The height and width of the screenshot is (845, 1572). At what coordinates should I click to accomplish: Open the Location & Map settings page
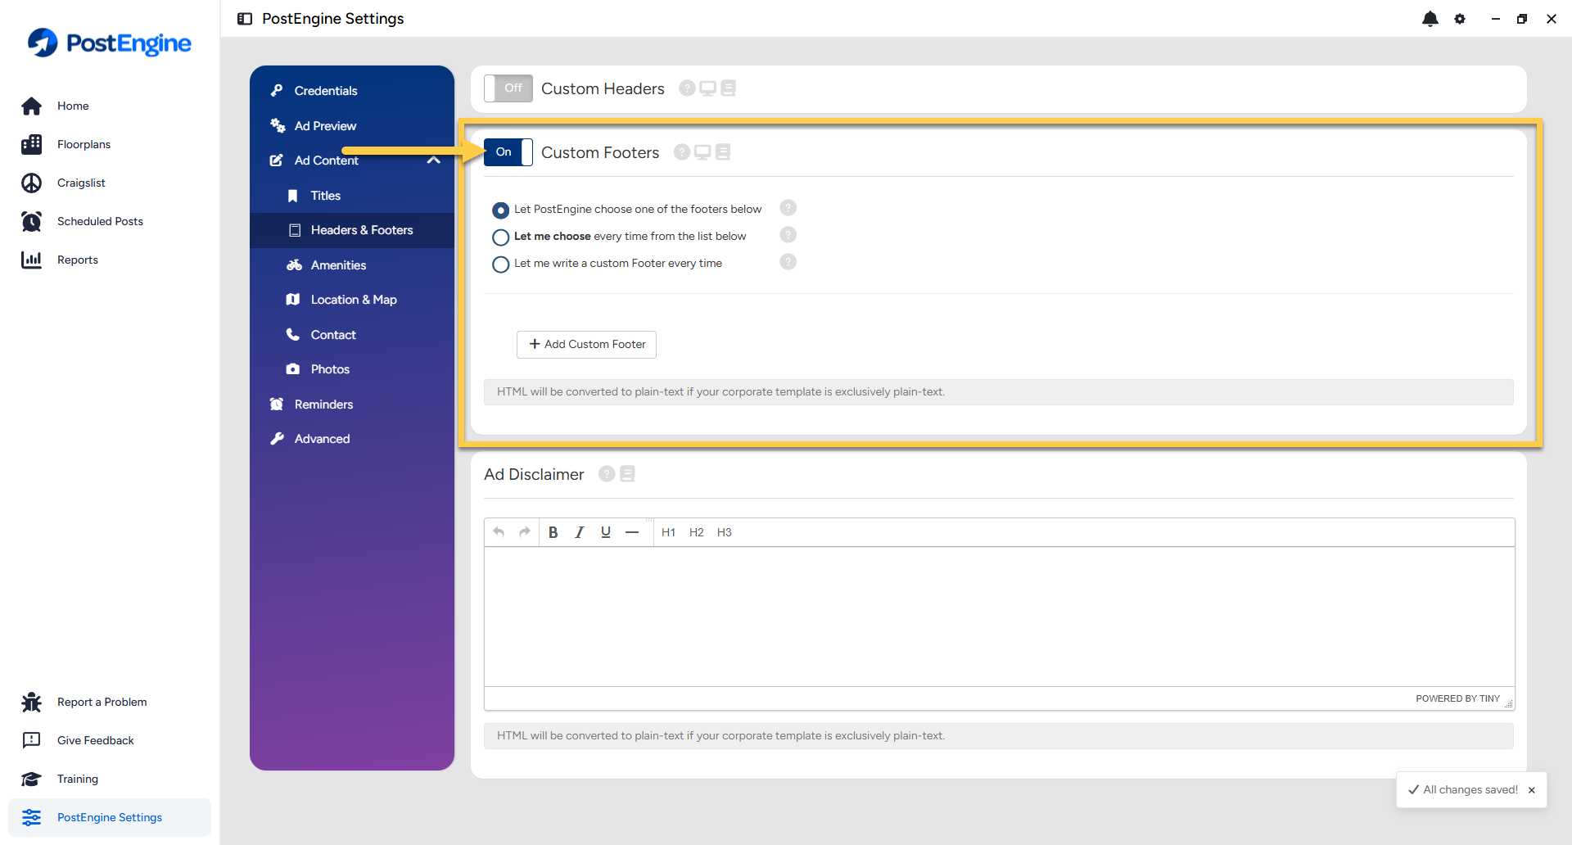point(352,300)
